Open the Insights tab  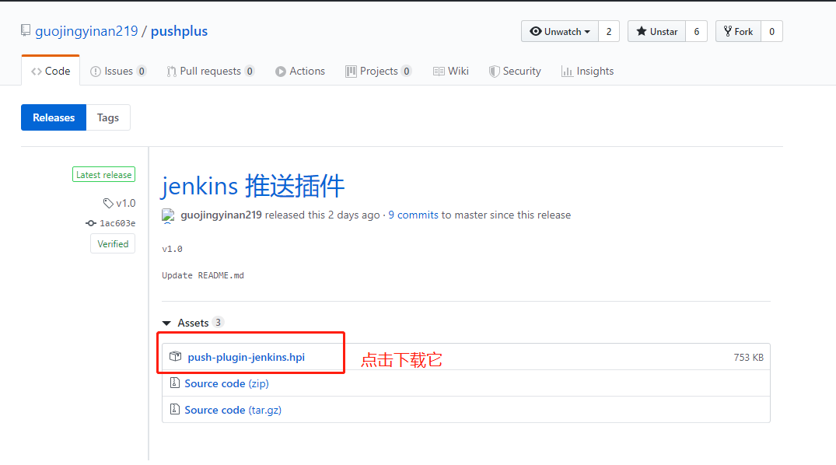pos(588,71)
